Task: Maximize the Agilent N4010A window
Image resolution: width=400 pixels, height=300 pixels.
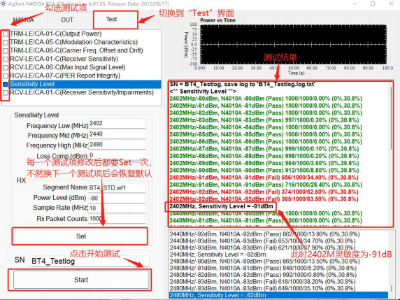Action: tap(373, 3)
